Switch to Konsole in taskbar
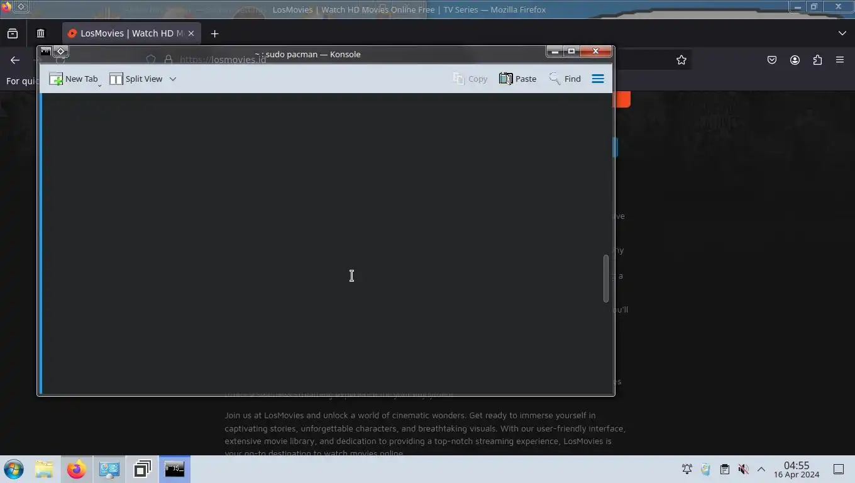855x483 pixels. coord(175,469)
